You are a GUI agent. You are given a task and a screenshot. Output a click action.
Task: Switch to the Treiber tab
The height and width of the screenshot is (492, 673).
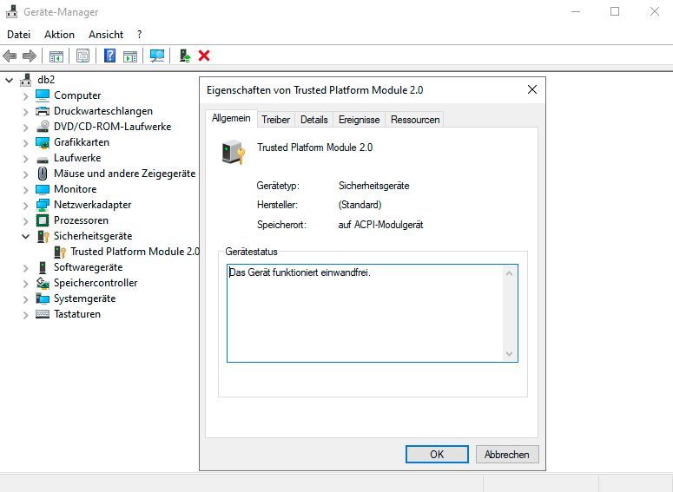tap(275, 120)
